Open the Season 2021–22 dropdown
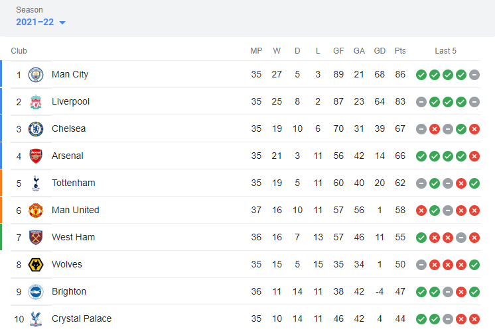This screenshot has width=495, height=329. click(40, 22)
